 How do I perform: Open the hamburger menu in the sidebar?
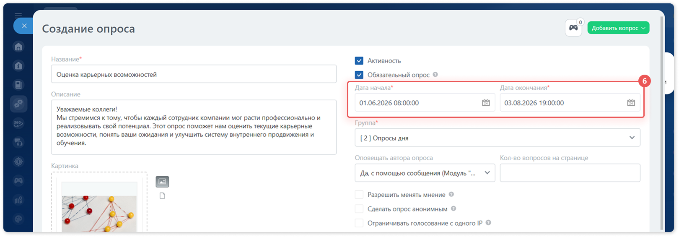(18, 16)
